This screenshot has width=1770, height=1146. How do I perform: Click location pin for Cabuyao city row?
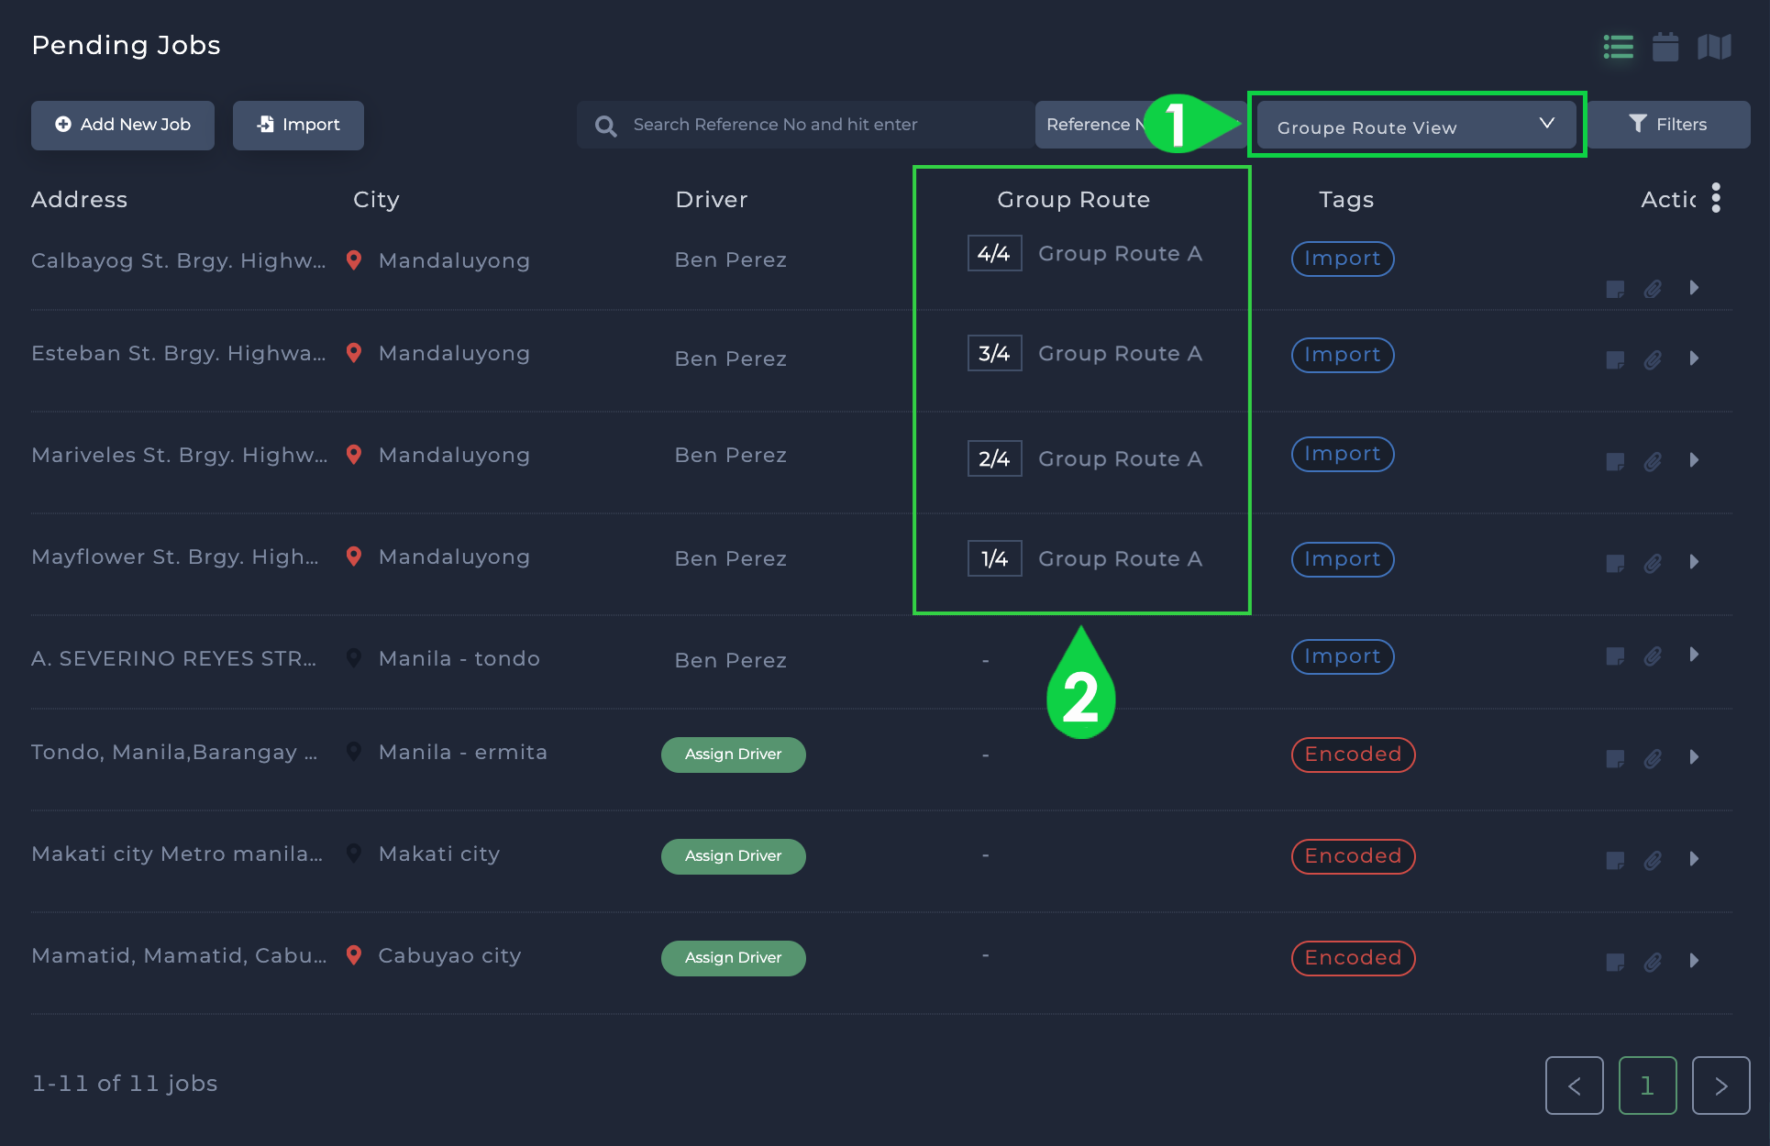click(x=354, y=955)
